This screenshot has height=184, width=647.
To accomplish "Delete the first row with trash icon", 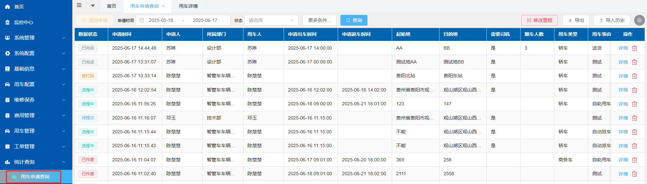I will tap(634, 48).
